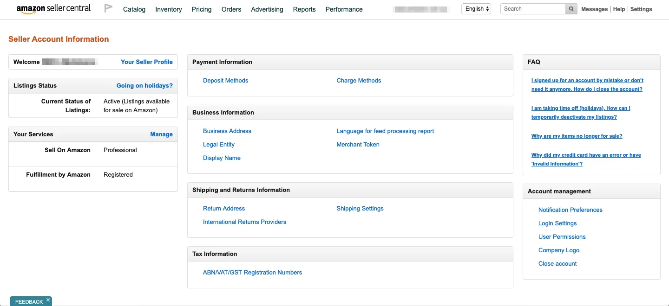Open FAQ about credit card error

[586, 159]
